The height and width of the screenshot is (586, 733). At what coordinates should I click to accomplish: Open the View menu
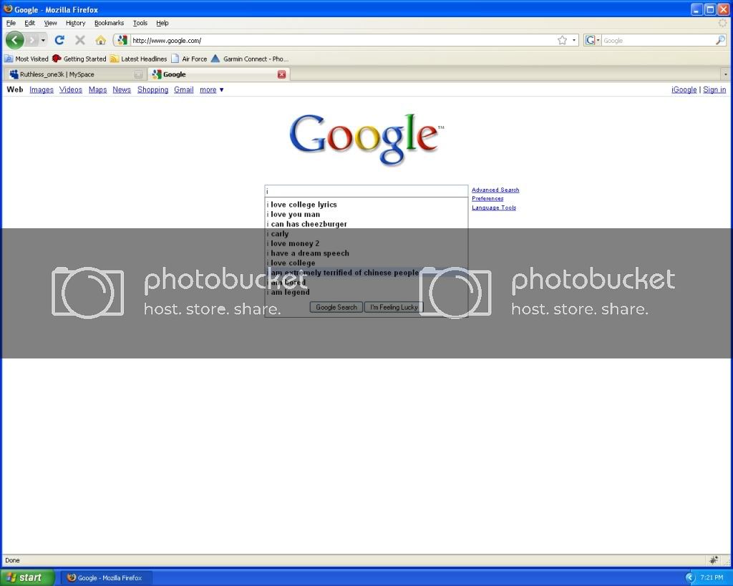coord(50,23)
